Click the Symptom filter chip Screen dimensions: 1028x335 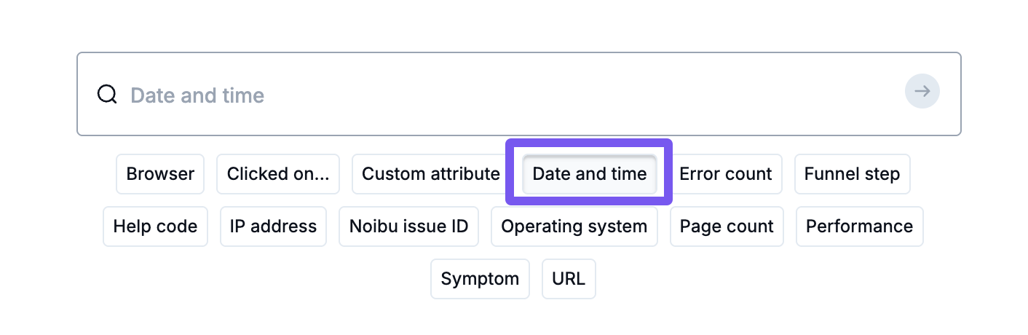480,279
